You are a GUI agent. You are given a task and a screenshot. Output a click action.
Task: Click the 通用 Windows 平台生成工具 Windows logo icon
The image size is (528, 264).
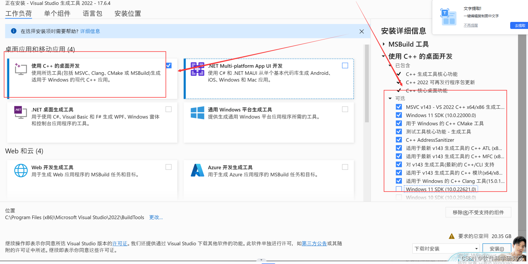point(197,113)
